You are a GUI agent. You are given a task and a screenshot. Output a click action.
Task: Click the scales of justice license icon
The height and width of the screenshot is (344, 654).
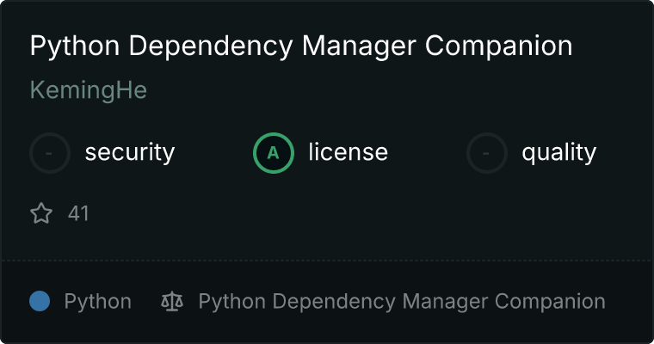pos(172,302)
